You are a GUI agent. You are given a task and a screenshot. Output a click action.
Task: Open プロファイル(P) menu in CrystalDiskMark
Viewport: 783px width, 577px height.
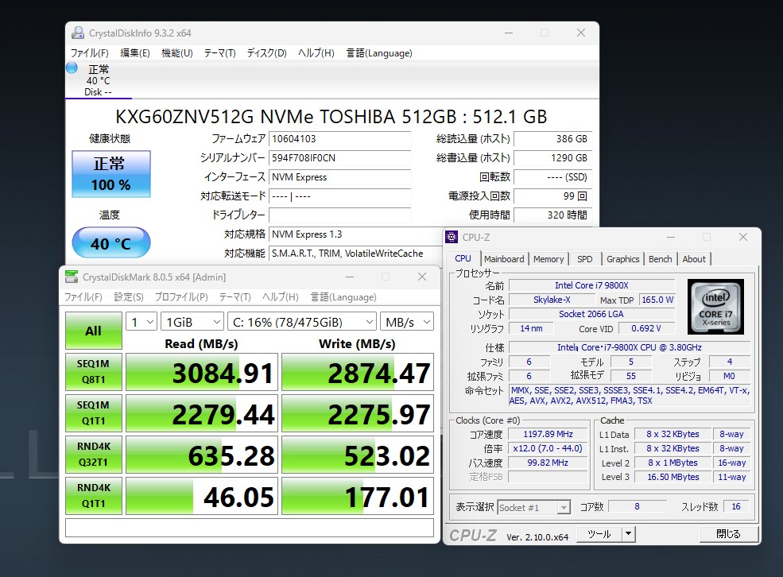tap(181, 297)
